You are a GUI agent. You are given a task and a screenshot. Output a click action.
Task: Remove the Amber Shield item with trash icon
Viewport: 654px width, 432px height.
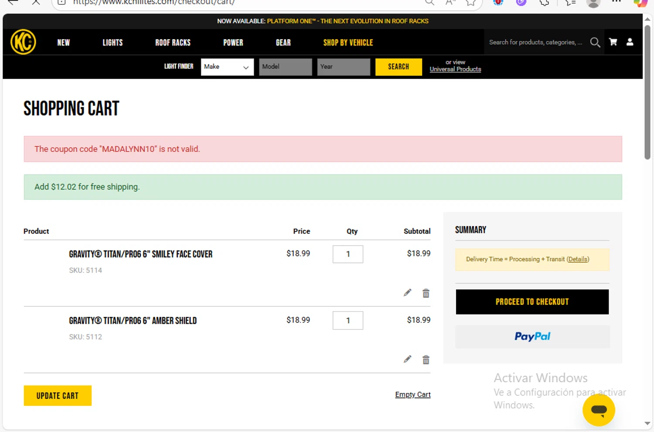[x=426, y=360]
